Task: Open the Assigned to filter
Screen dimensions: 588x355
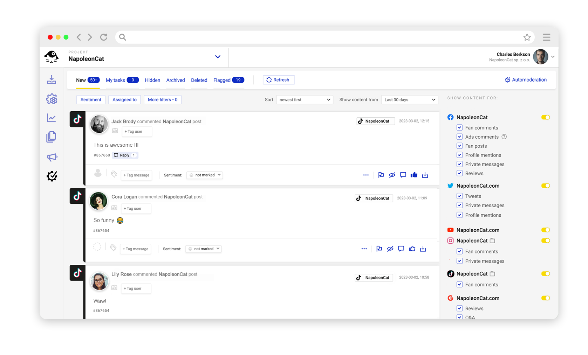Action: (x=124, y=100)
